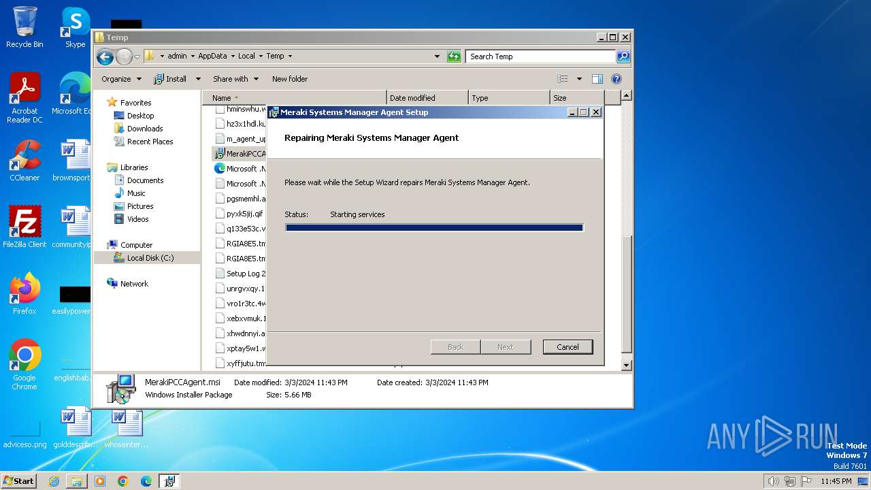Open the FileZilla Client desktop icon

pyautogui.click(x=24, y=227)
